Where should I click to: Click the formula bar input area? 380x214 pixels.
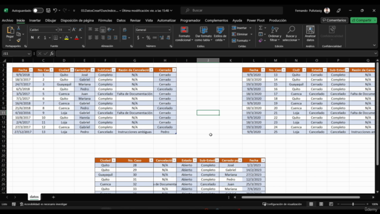tap(215, 53)
